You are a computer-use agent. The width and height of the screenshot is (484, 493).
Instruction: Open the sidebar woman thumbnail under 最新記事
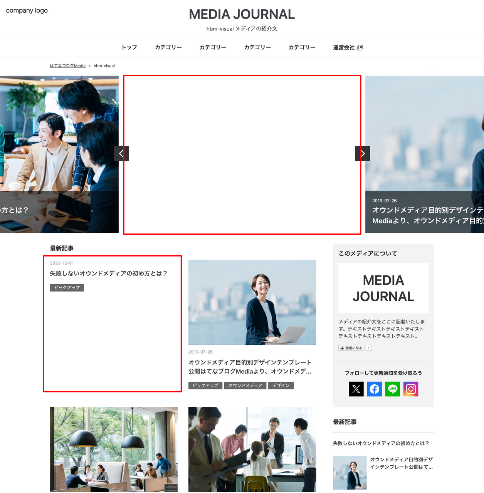(x=350, y=473)
